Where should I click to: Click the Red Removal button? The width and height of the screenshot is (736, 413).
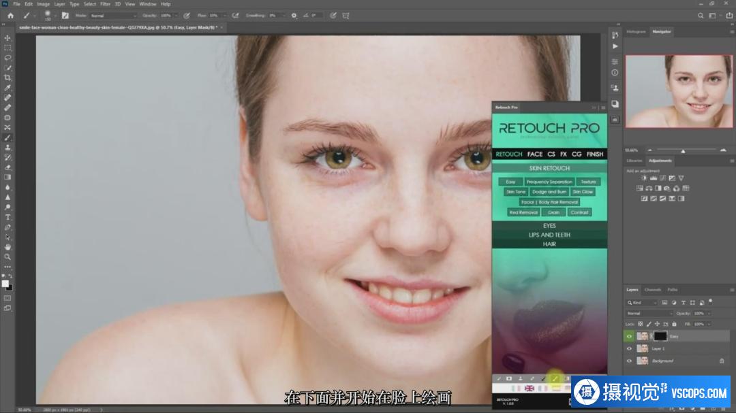pyautogui.click(x=523, y=212)
